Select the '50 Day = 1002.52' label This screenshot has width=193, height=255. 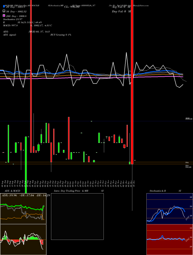[16, 12]
